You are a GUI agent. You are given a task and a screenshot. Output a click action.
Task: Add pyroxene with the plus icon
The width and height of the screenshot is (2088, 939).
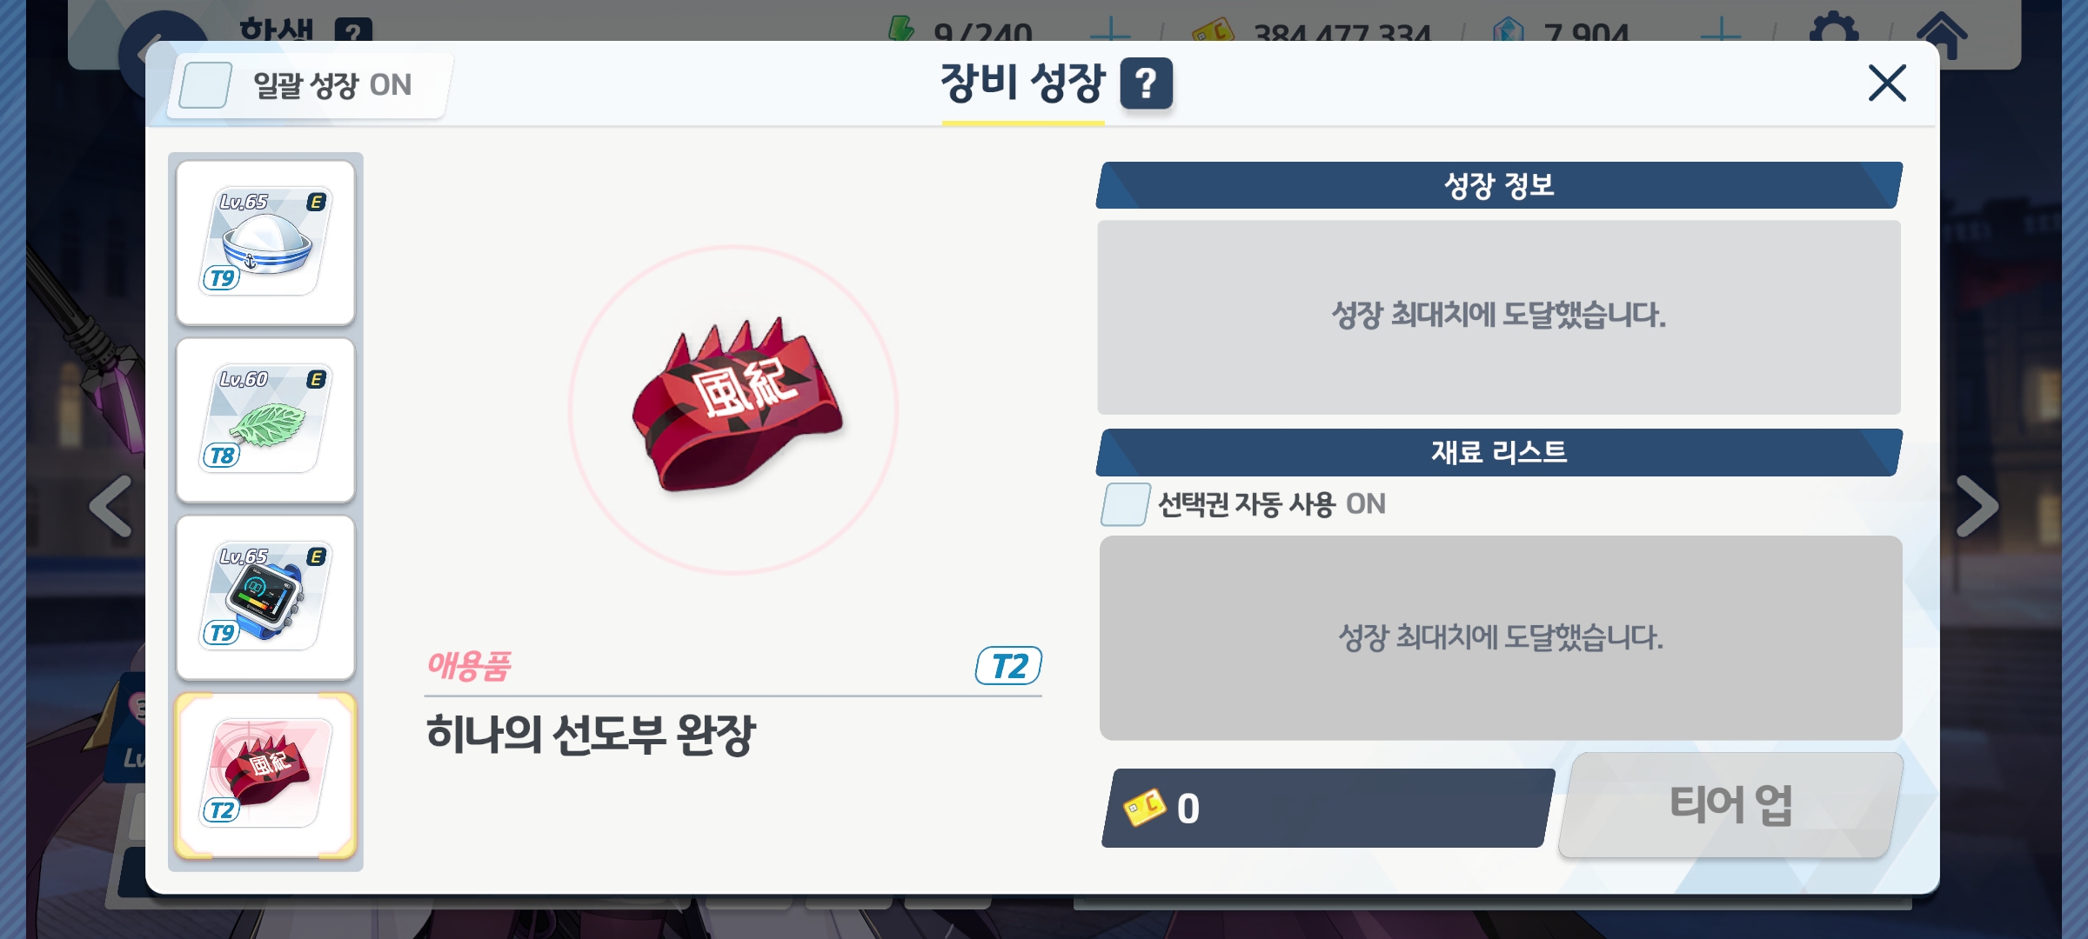(x=1721, y=32)
